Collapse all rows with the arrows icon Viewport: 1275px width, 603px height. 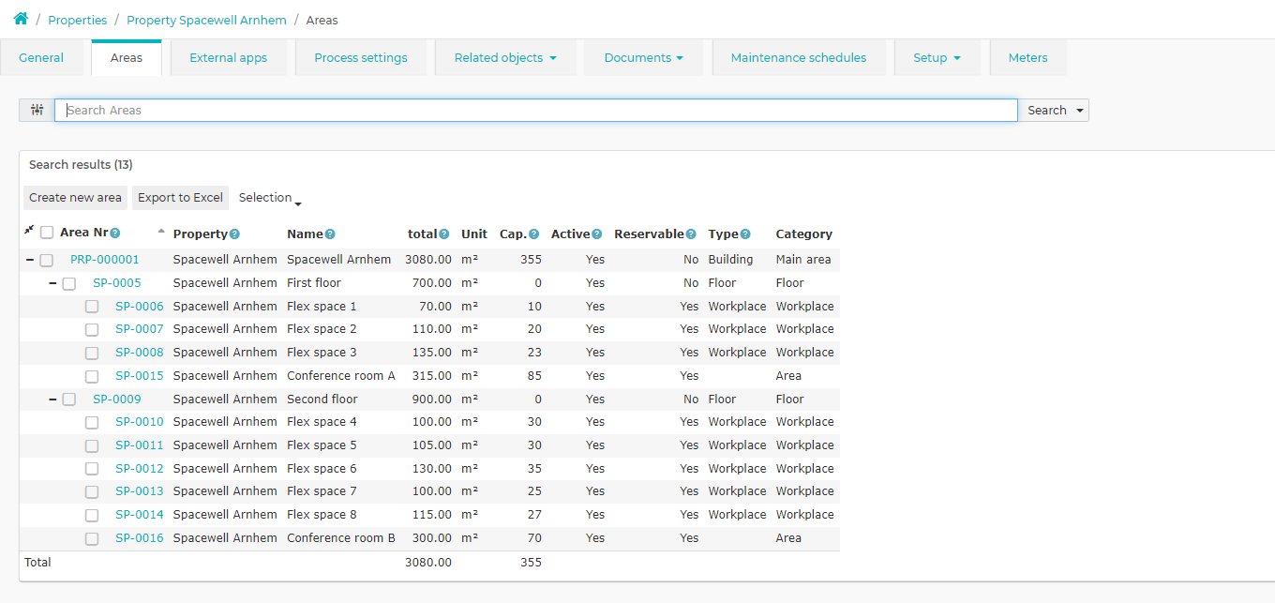(29, 230)
